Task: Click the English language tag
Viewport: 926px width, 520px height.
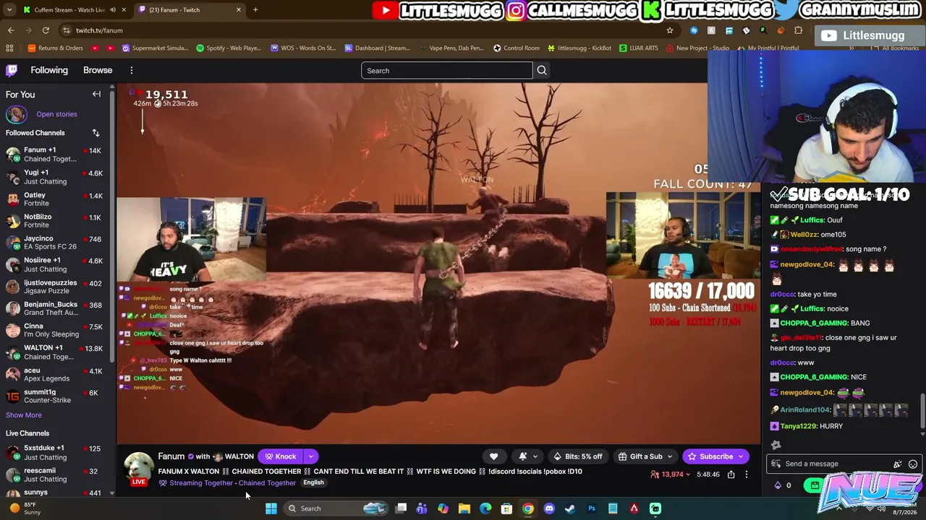Action: tap(313, 482)
